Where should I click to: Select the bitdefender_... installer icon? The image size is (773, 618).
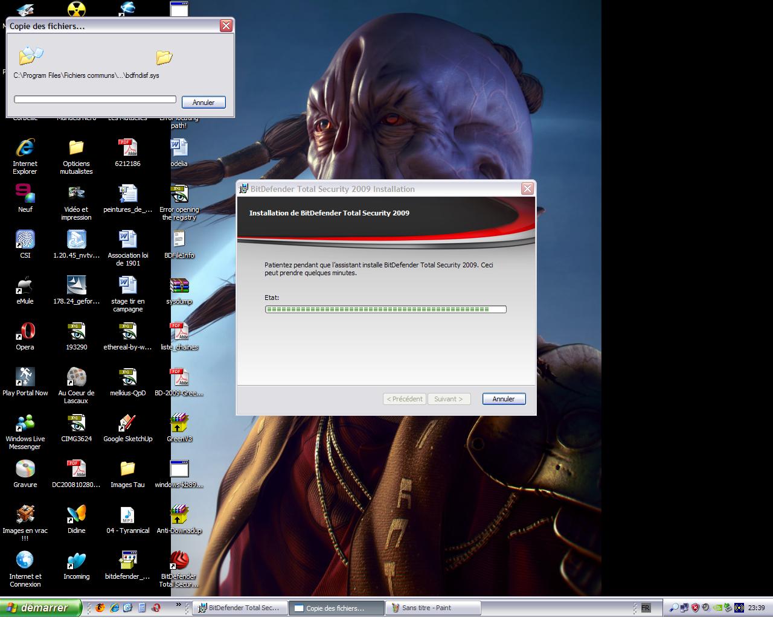tap(127, 565)
